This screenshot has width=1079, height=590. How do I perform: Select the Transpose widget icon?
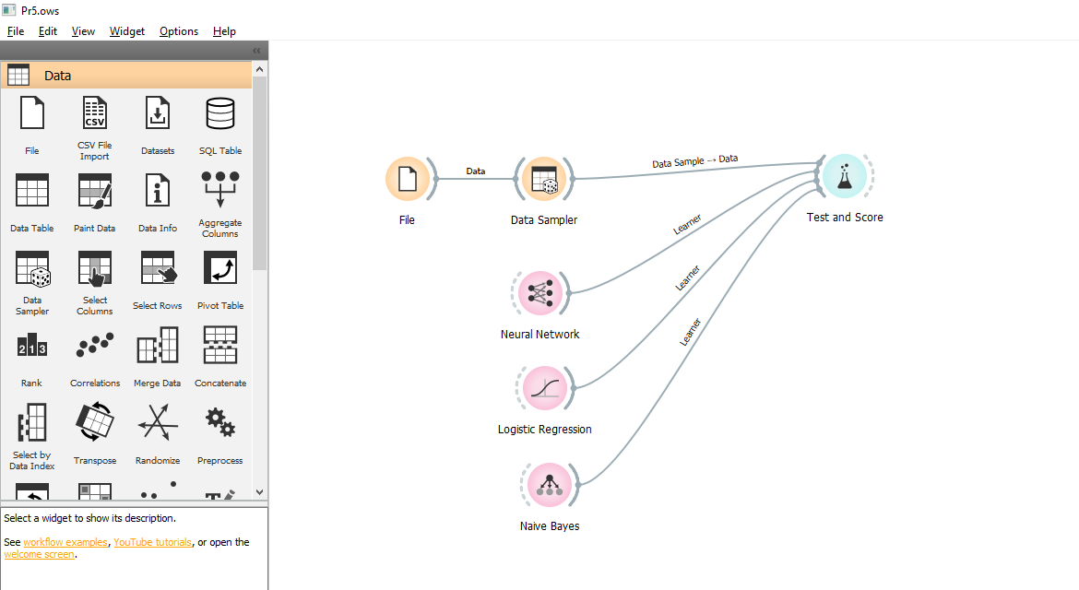[94, 422]
